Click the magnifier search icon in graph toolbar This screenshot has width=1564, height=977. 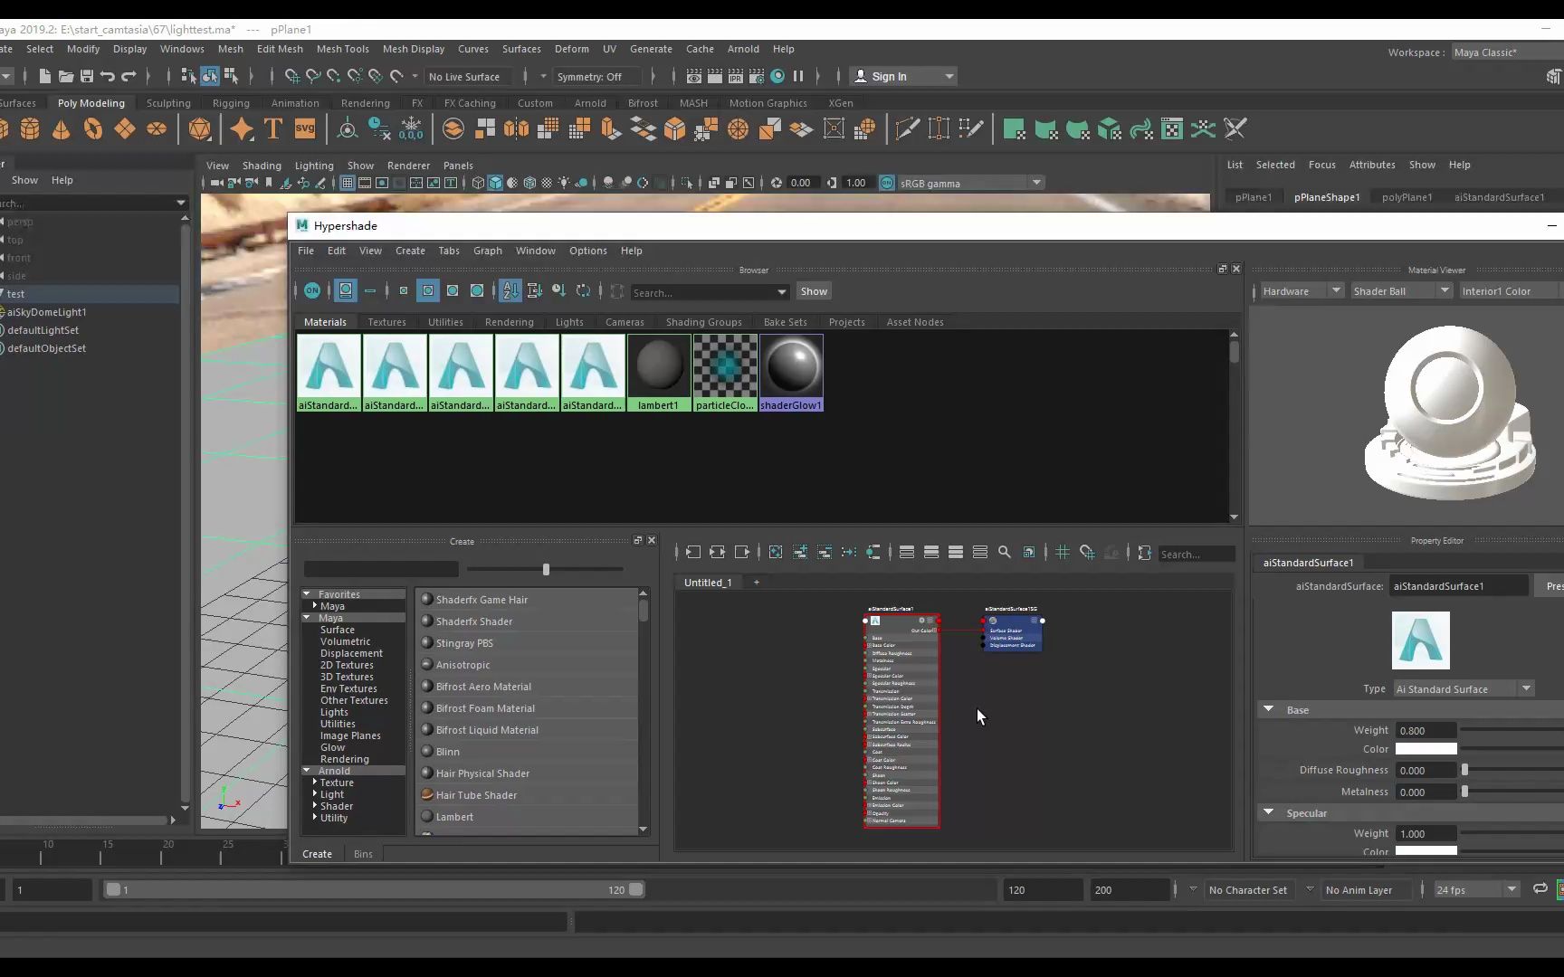(x=1005, y=553)
